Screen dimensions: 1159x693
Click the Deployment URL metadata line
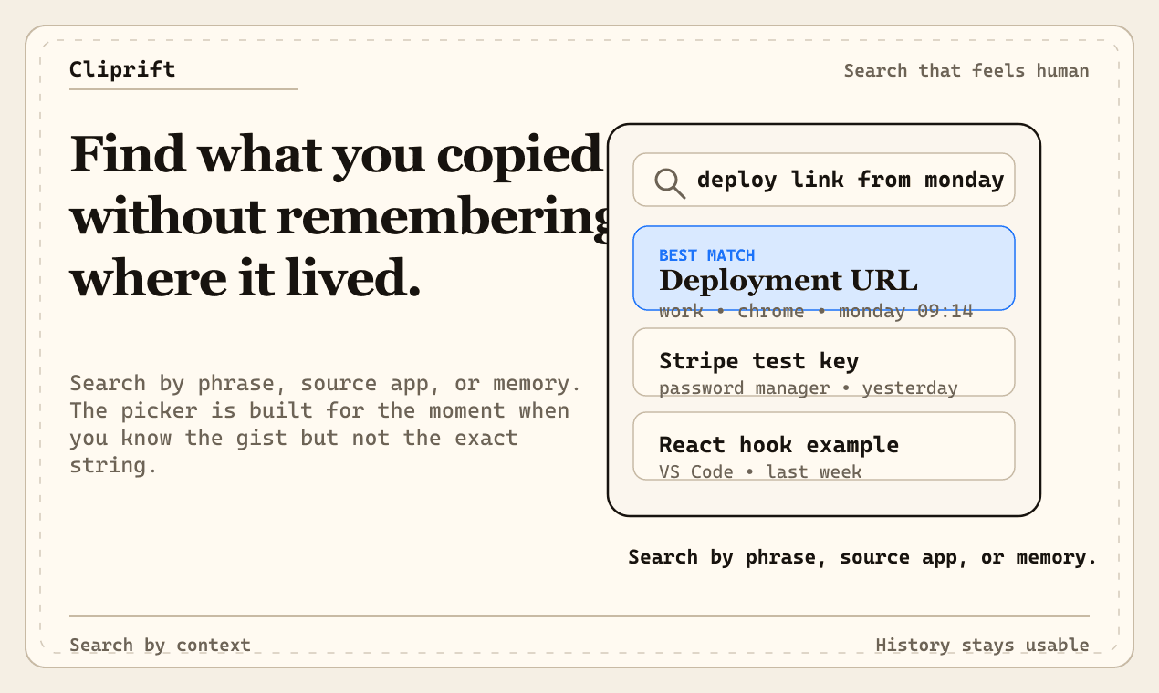[x=816, y=311]
